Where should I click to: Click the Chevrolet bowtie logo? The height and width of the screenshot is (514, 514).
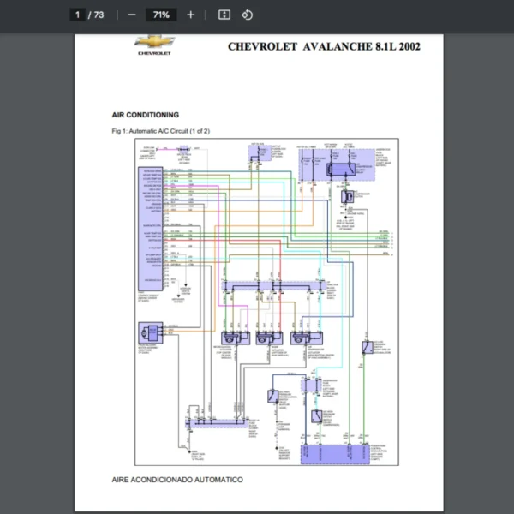point(154,43)
